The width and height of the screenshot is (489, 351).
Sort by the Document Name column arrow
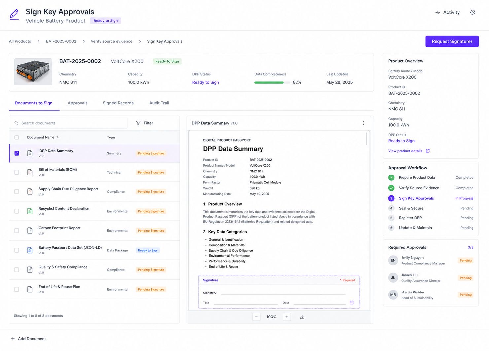click(57, 137)
